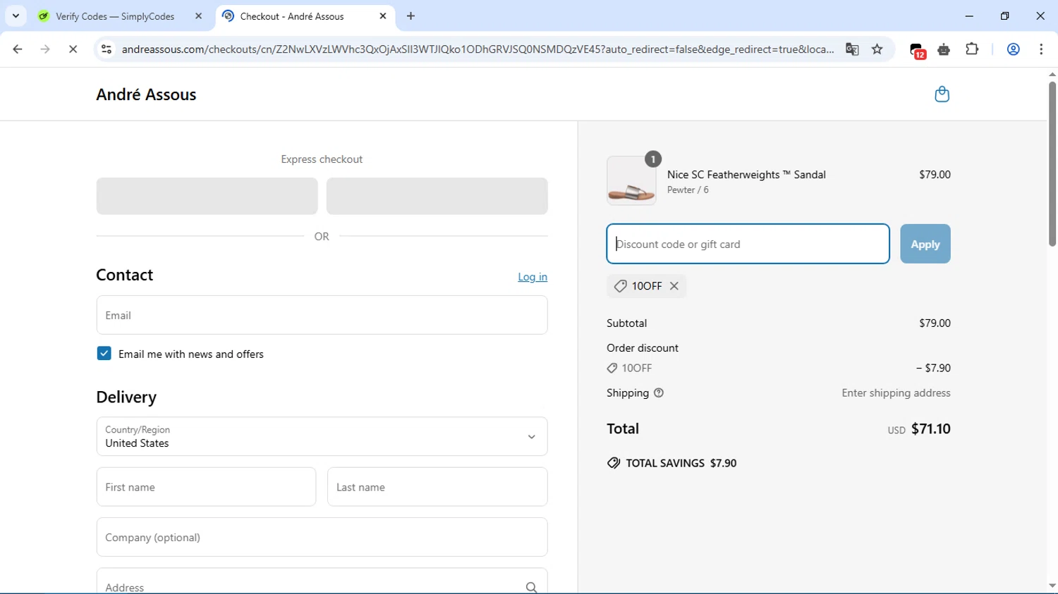Screen dimensions: 1058x594
Task: Open the shopping bag cart icon
Action: tap(942, 94)
